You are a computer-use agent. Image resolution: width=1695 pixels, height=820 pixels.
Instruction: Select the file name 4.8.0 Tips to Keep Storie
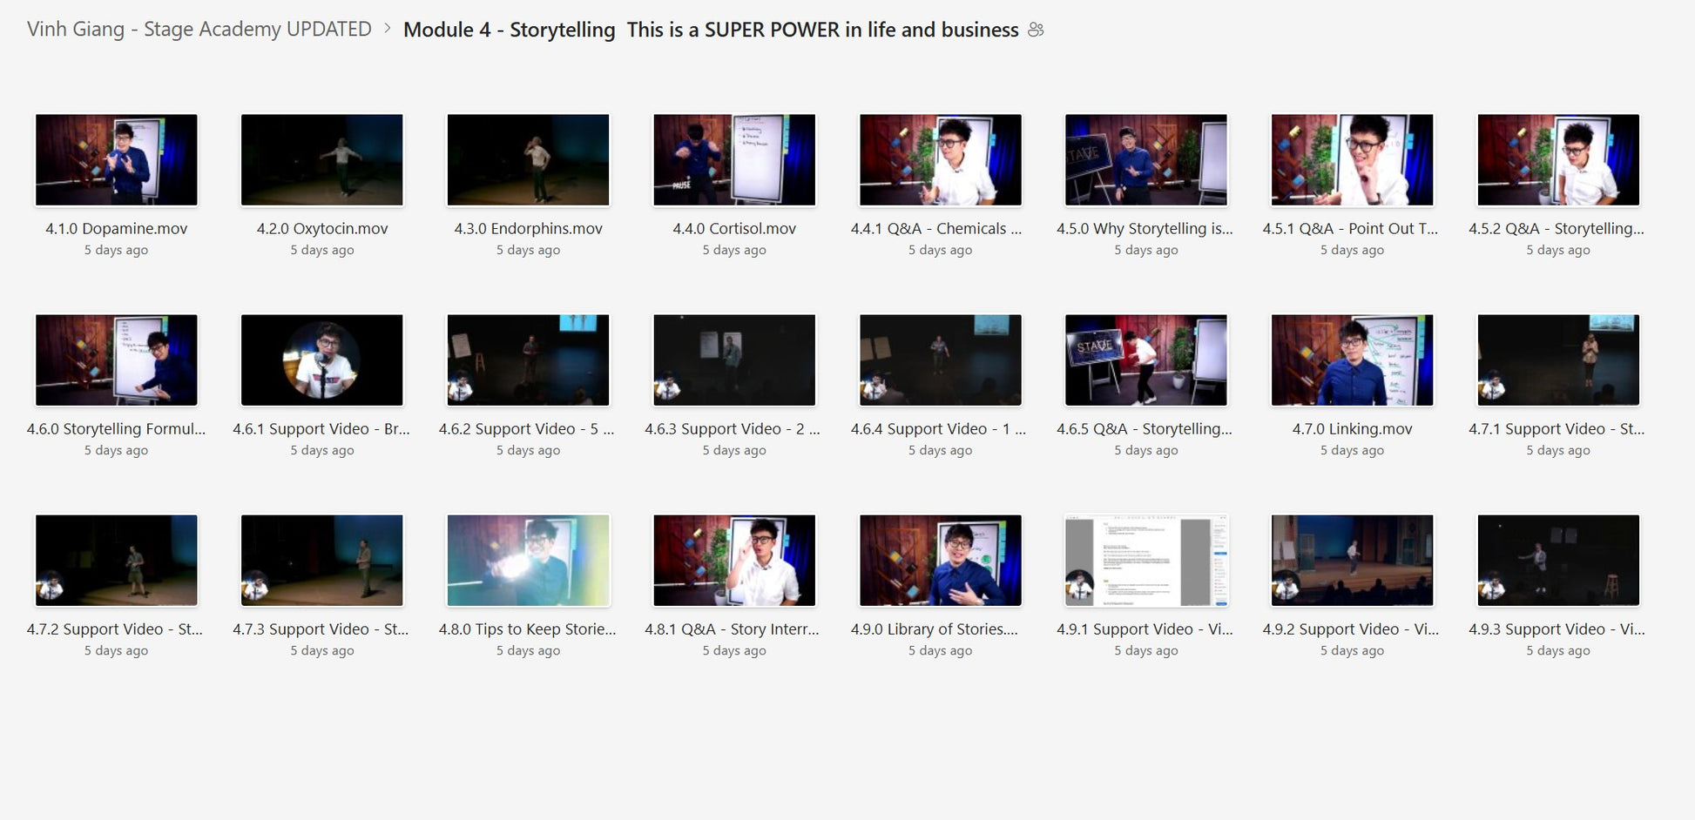coord(528,629)
